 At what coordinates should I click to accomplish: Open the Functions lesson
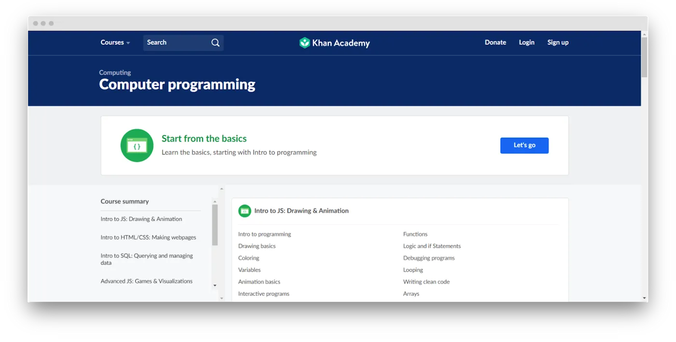(415, 234)
